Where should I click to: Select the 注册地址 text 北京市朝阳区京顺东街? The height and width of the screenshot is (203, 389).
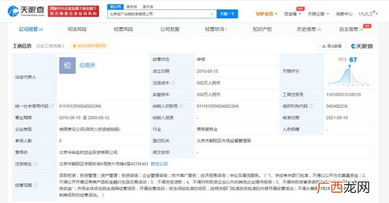[x=104, y=164]
